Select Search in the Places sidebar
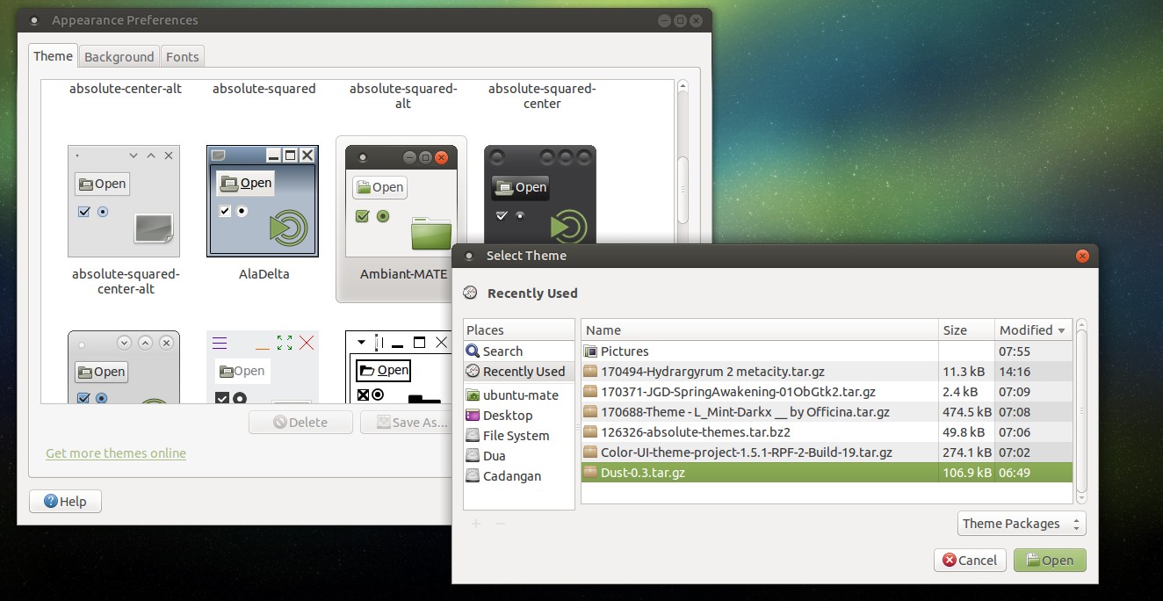 pos(504,351)
